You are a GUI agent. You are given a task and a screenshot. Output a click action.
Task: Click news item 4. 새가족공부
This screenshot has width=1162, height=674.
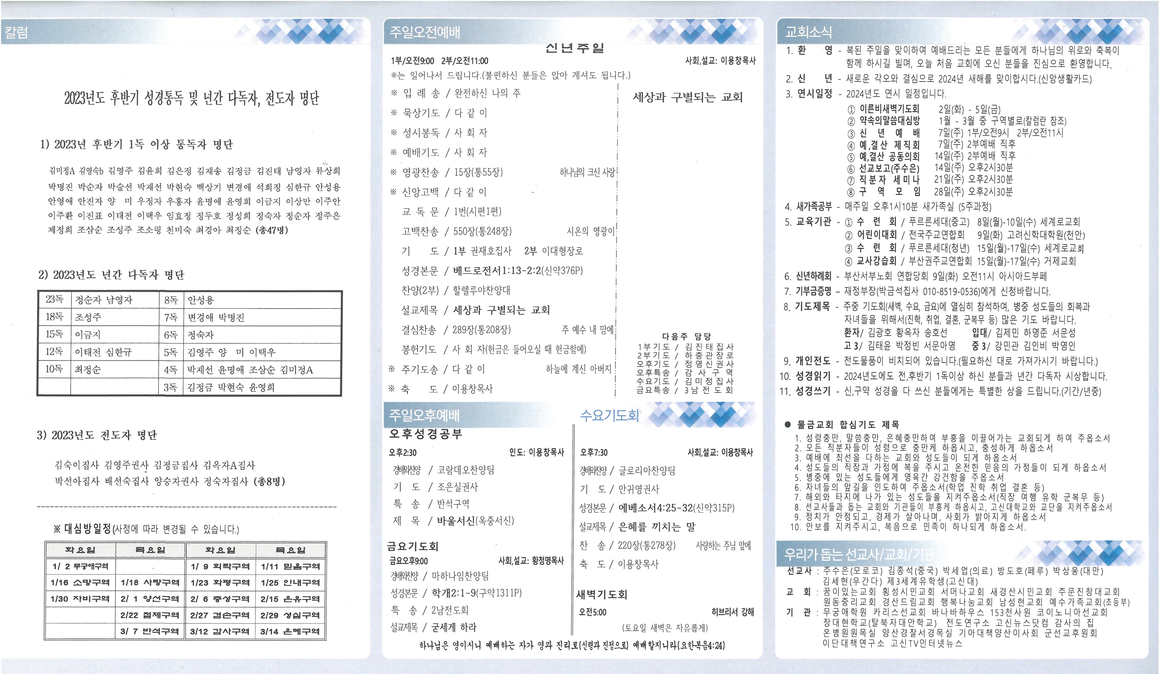click(888, 207)
